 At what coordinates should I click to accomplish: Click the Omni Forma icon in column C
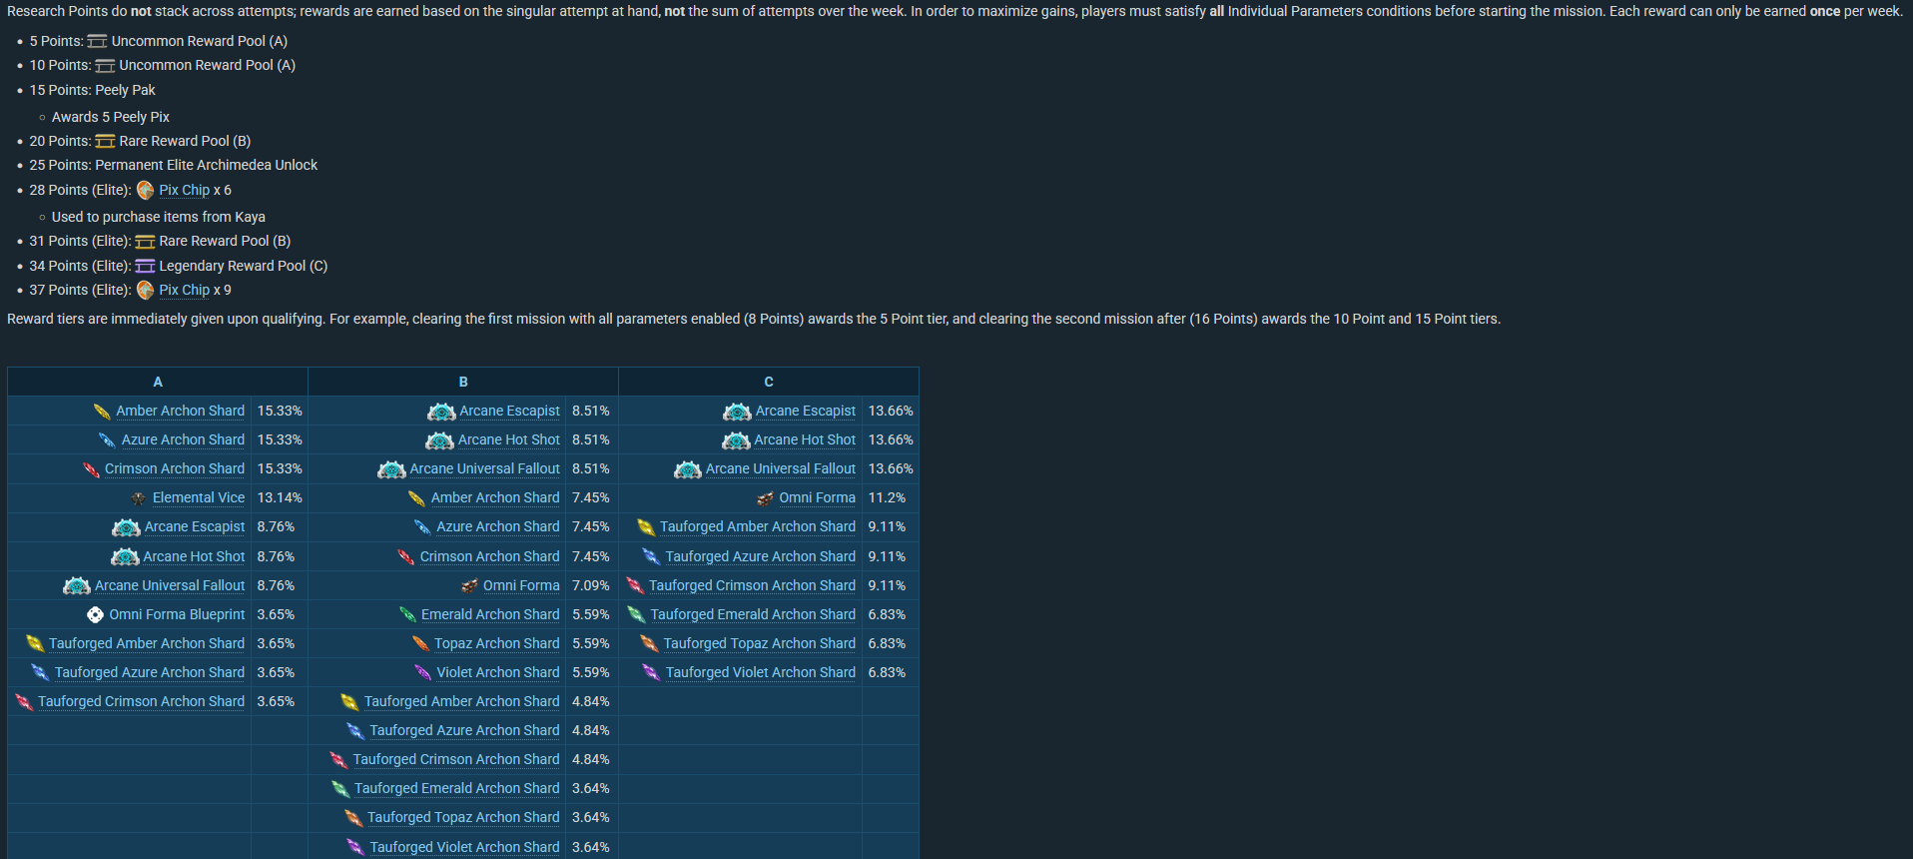tap(765, 498)
